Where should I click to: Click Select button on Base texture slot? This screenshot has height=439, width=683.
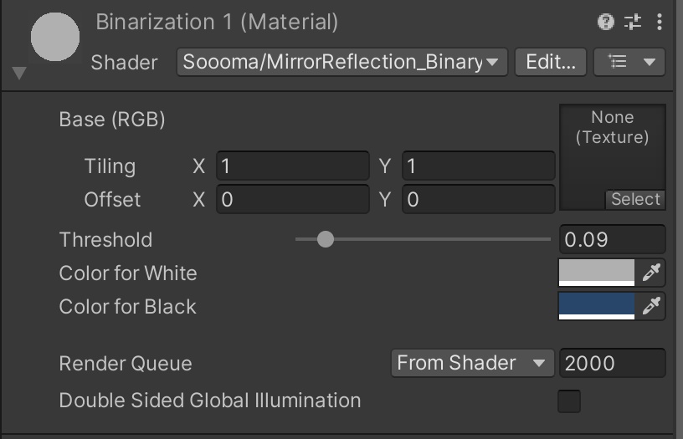click(635, 199)
